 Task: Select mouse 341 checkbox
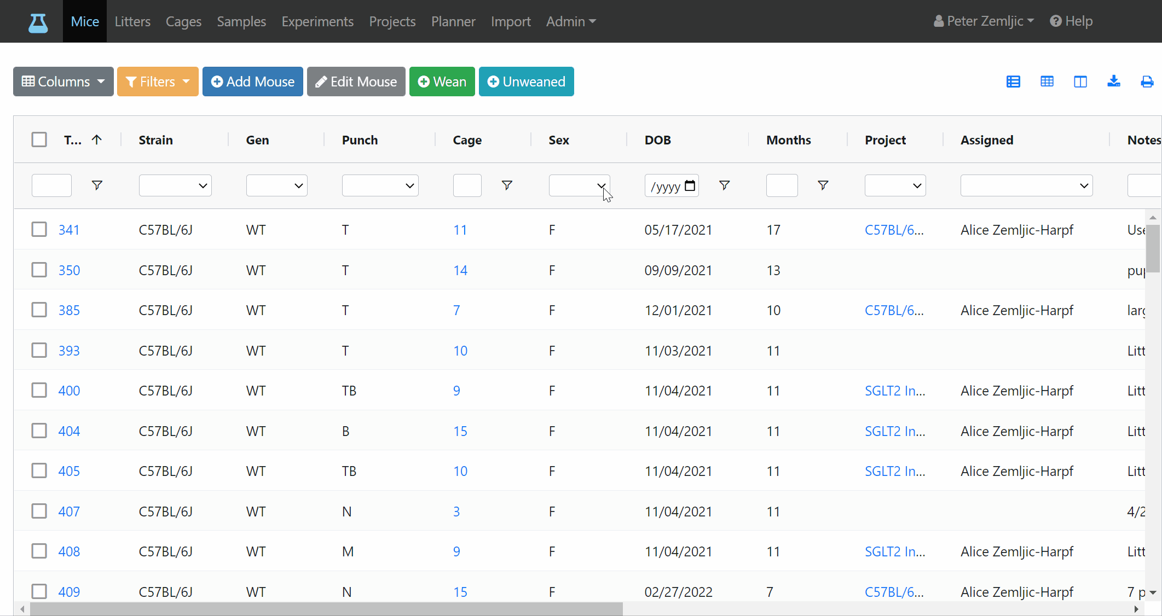(39, 229)
